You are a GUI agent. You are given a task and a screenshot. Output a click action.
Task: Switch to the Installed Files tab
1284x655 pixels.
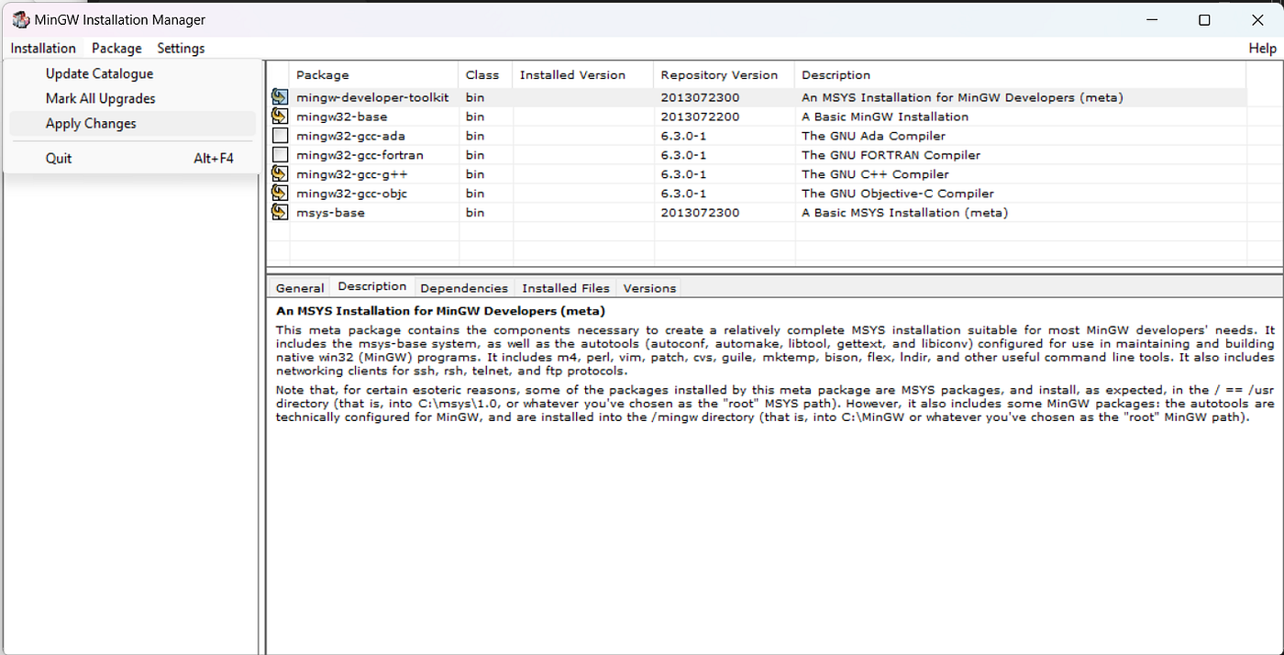click(x=566, y=288)
